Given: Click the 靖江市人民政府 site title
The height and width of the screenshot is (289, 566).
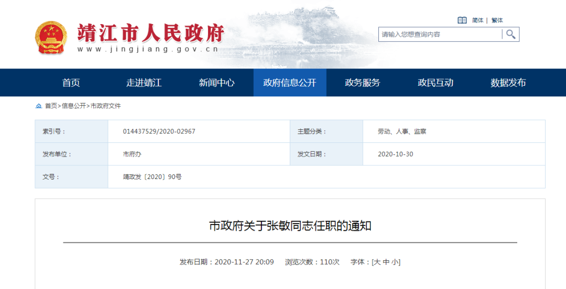Looking at the screenshot, I should 150,33.
